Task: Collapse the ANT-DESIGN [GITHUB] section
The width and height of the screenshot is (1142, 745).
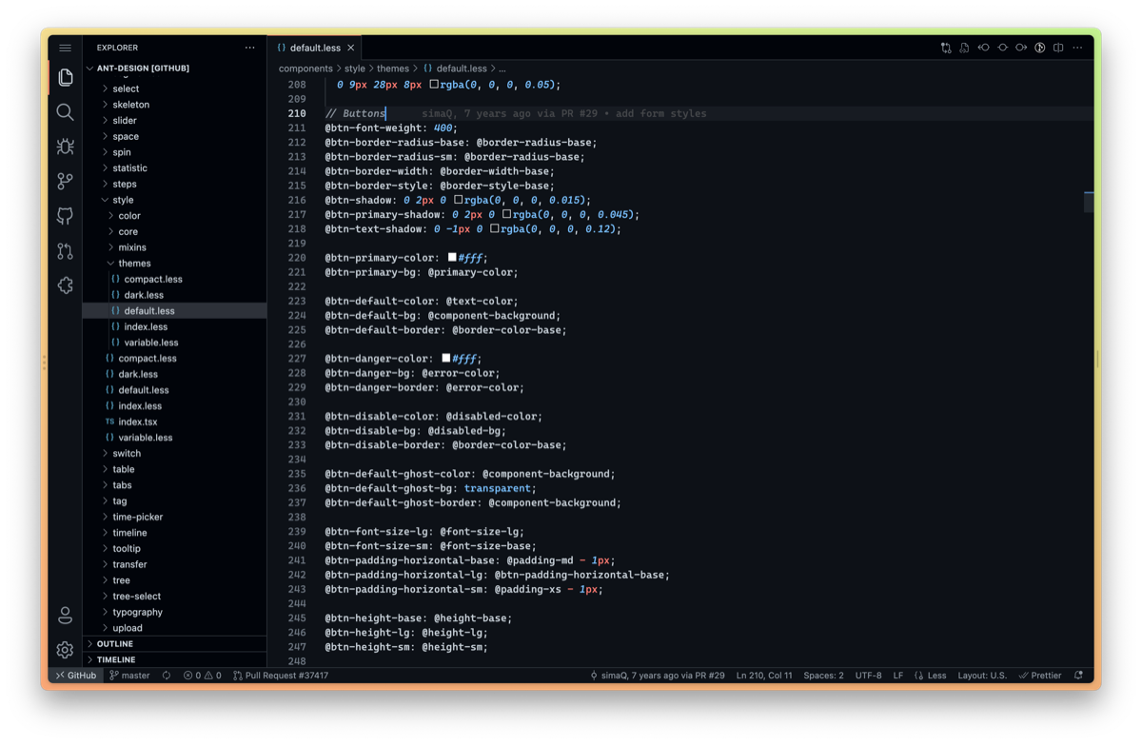Action: [x=174, y=69]
